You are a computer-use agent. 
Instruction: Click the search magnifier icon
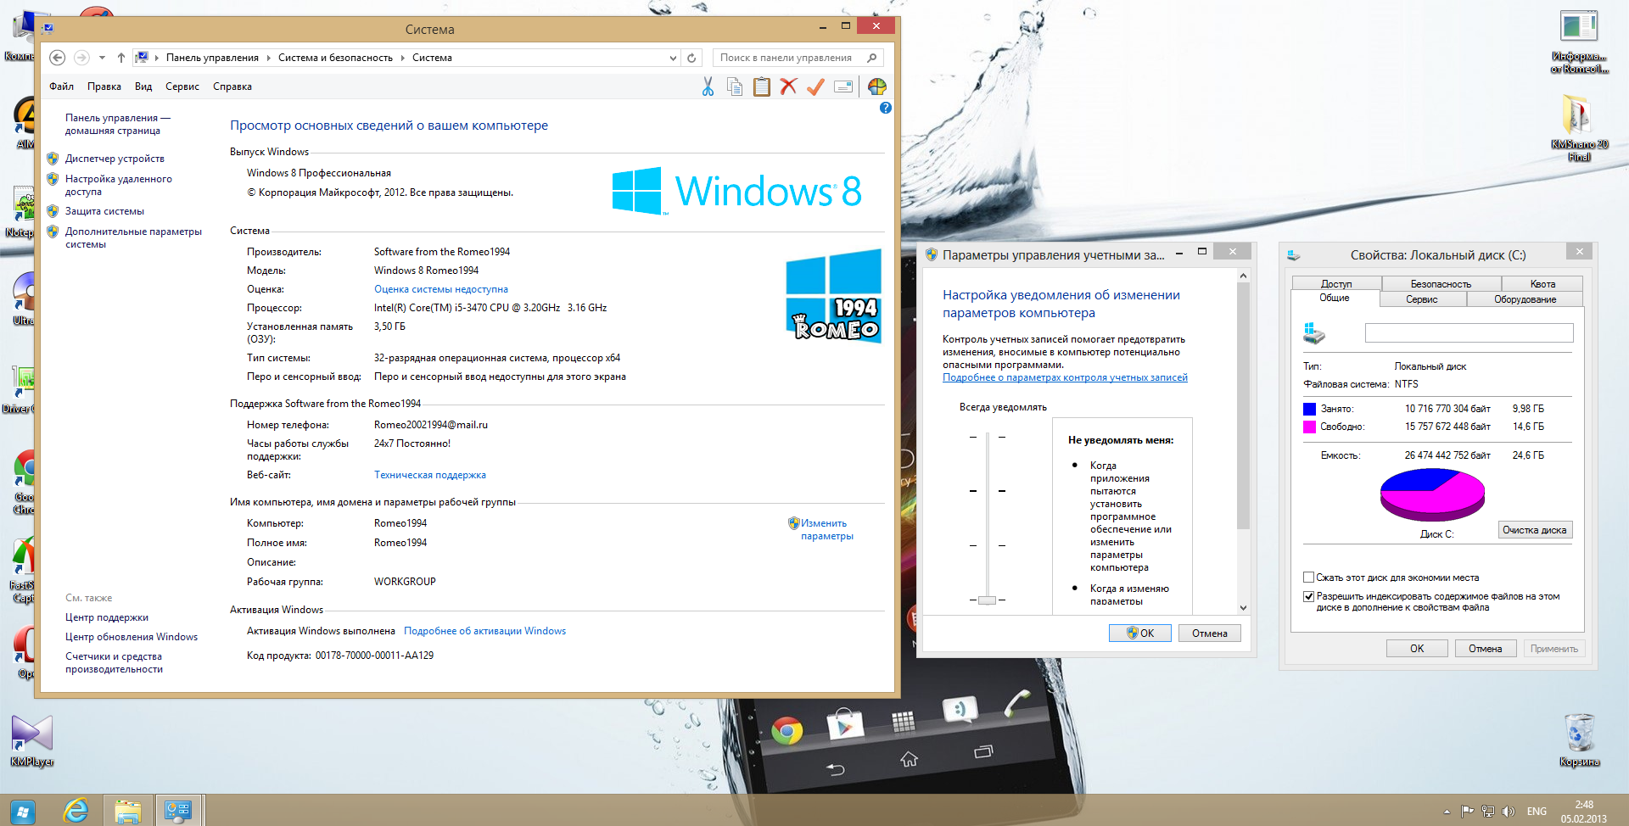(x=871, y=58)
